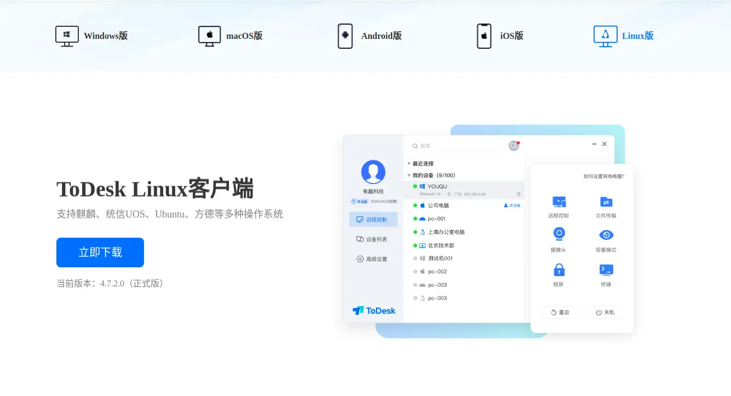Click the 文件传输 folder icon
The image size is (731, 396).
(x=606, y=202)
